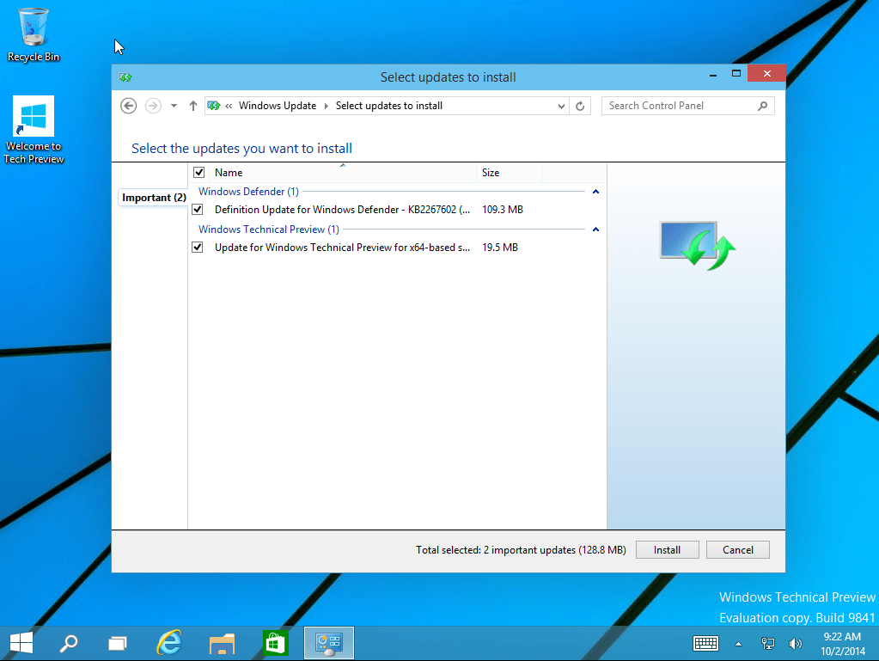Viewport: 879px width, 661px height.
Task: Click the Windows Update icon in the address bar
Action: [x=214, y=106]
